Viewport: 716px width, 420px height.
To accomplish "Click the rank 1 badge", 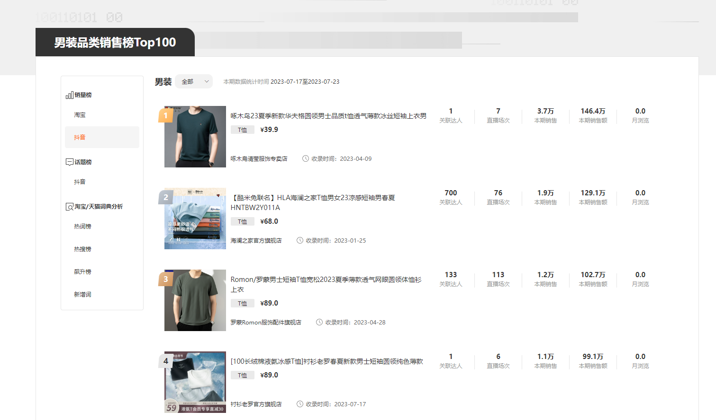I will pyautogui.click(x=165, y=115).
